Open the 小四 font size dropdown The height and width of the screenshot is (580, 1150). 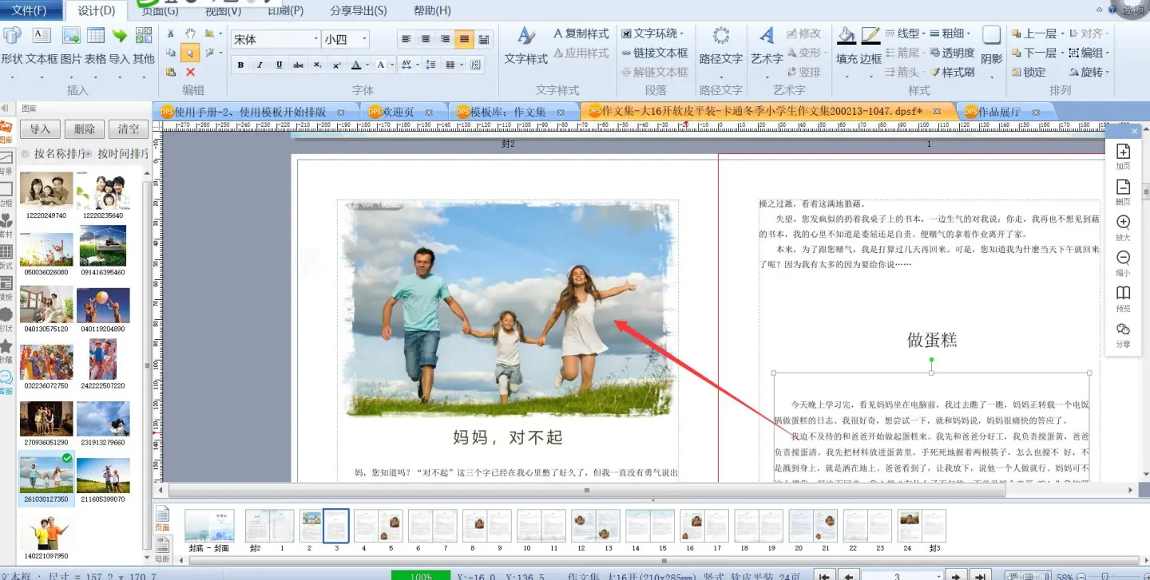[x=365, y=39]
